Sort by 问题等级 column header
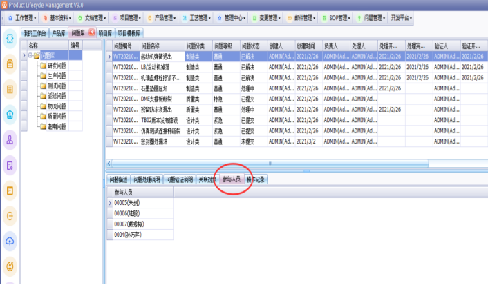Screen dimensions: 488x285 pyautogui.click(x=226, y=46)
